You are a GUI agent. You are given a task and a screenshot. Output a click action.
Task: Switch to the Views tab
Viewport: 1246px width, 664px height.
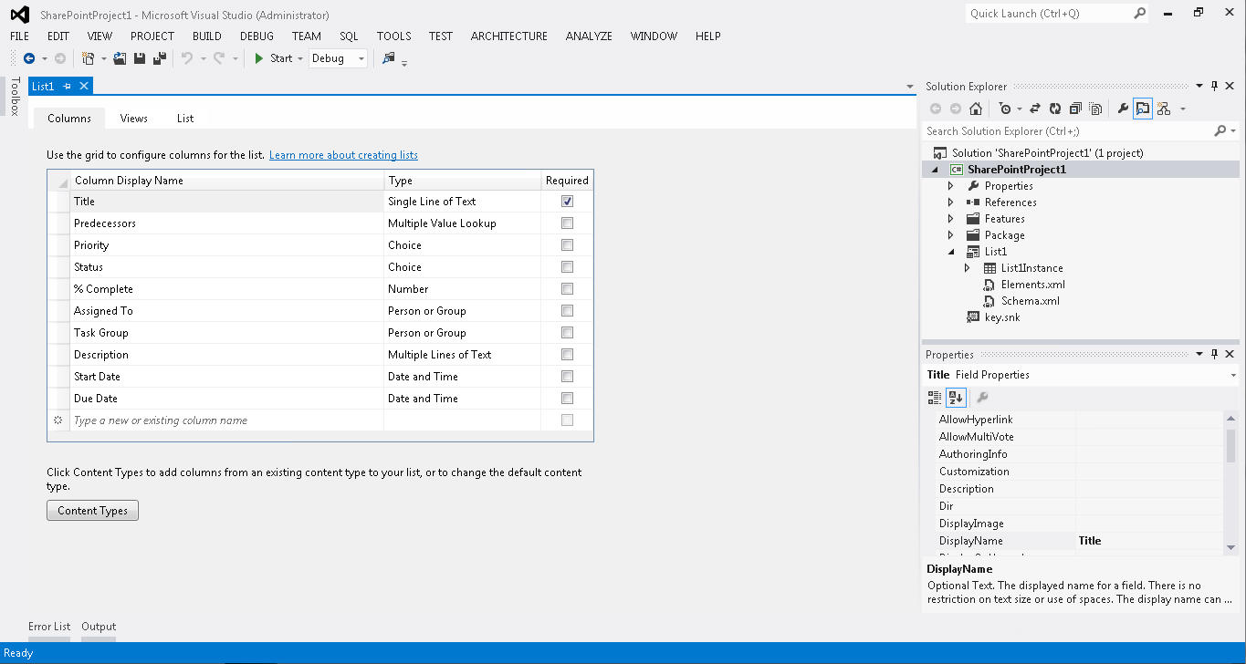133,118
